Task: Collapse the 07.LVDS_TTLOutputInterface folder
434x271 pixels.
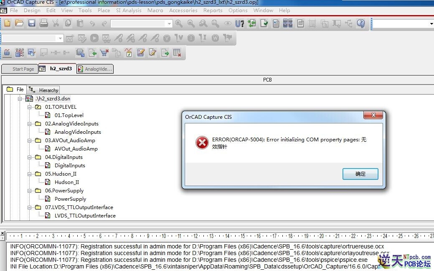Action: (x=29, y=207)
